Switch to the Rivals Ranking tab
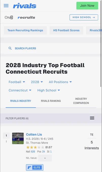 point(51,101)
